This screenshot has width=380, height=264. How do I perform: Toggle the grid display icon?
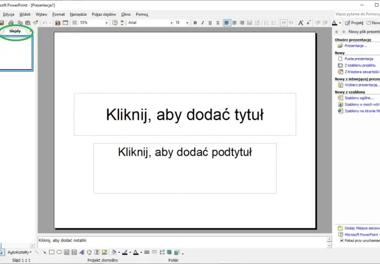[74, 23]
